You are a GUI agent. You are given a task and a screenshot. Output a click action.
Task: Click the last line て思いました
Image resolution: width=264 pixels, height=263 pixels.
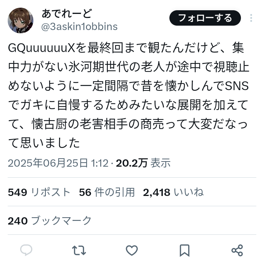click(44, 143)
